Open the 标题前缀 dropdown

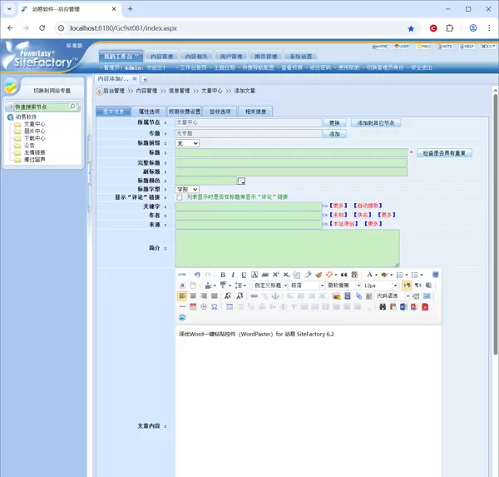click(x=187, y=143)
